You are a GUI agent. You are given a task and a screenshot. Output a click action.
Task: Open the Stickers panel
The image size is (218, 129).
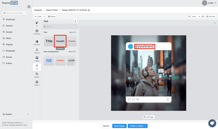tap(37, 83)
